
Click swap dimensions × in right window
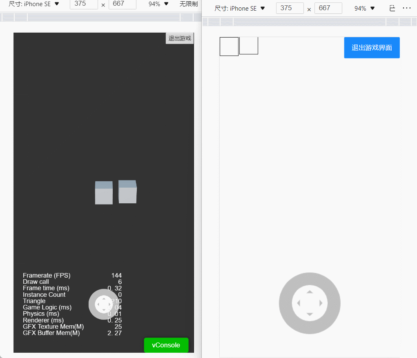click(x=309, y=9)
